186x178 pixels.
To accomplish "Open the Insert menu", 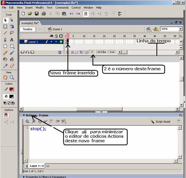I will [x=29, y=8].
